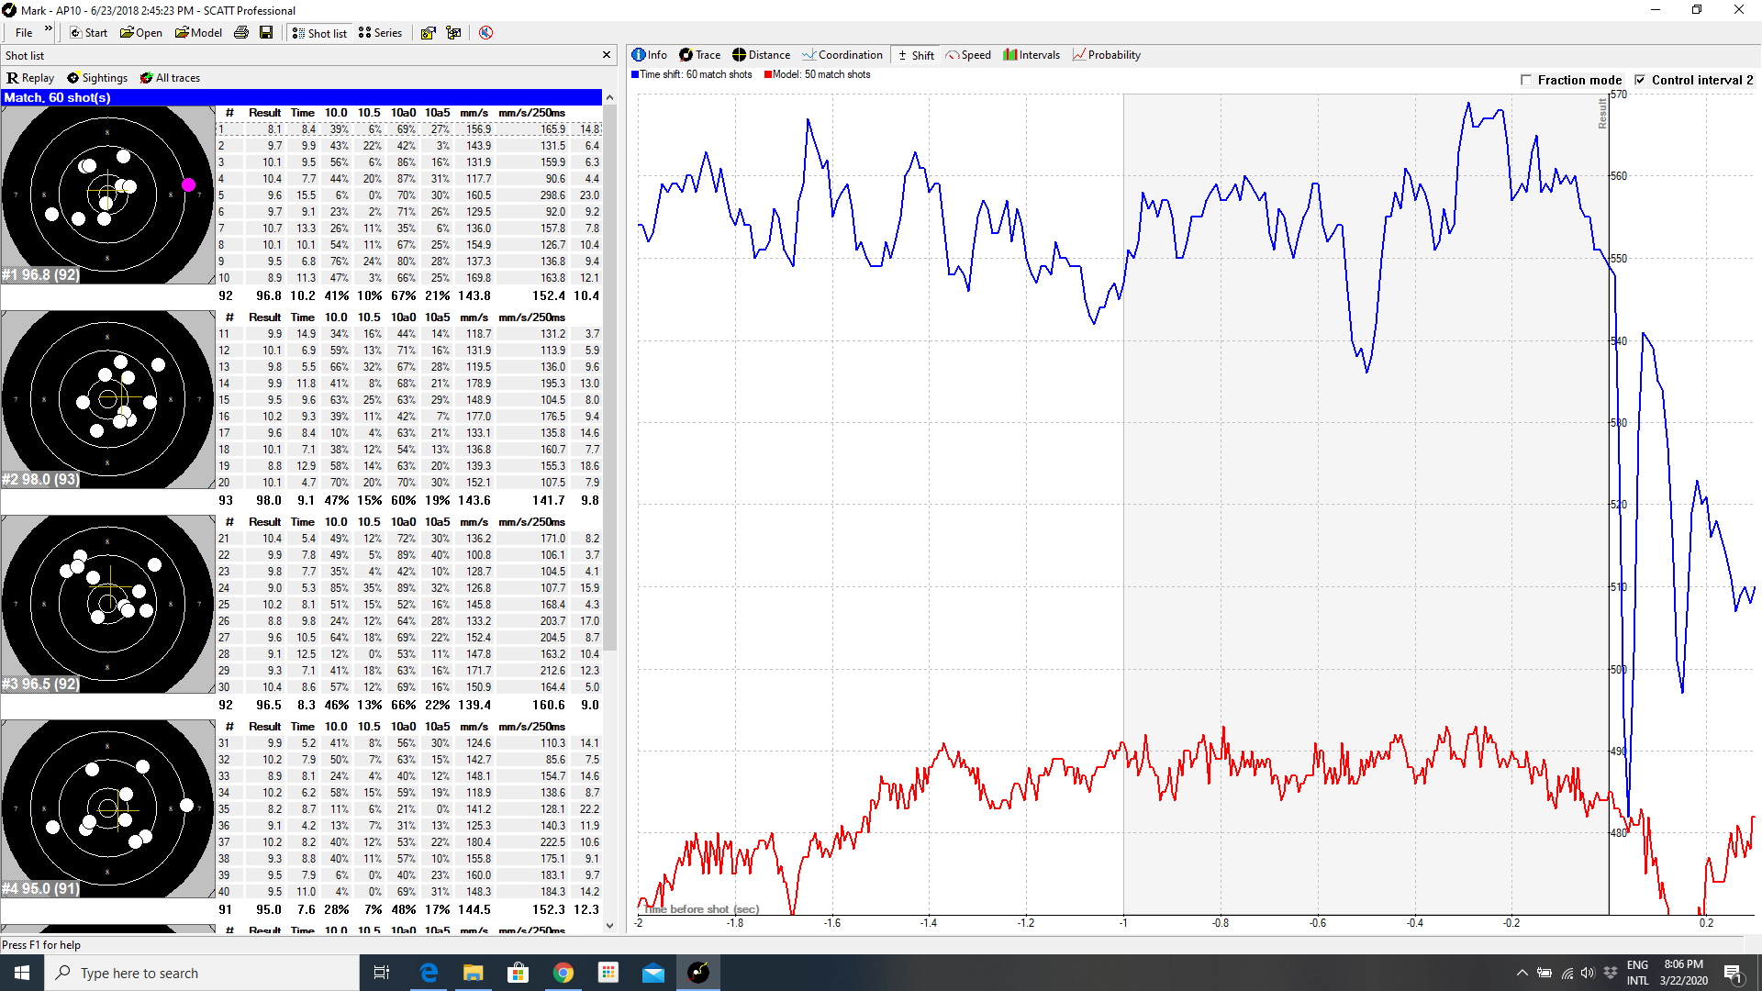Open the Info tab
This screenshot has height=991, width=1762.
[650, 55]
